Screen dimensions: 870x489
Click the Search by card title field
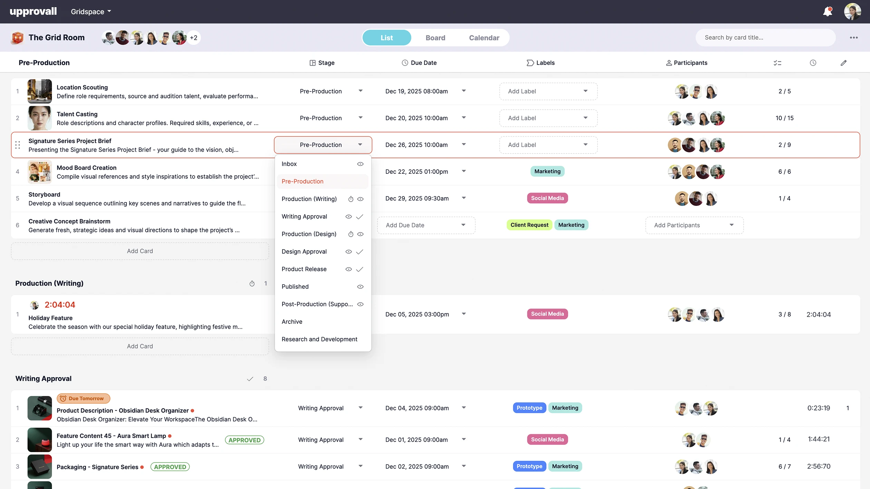765,38
